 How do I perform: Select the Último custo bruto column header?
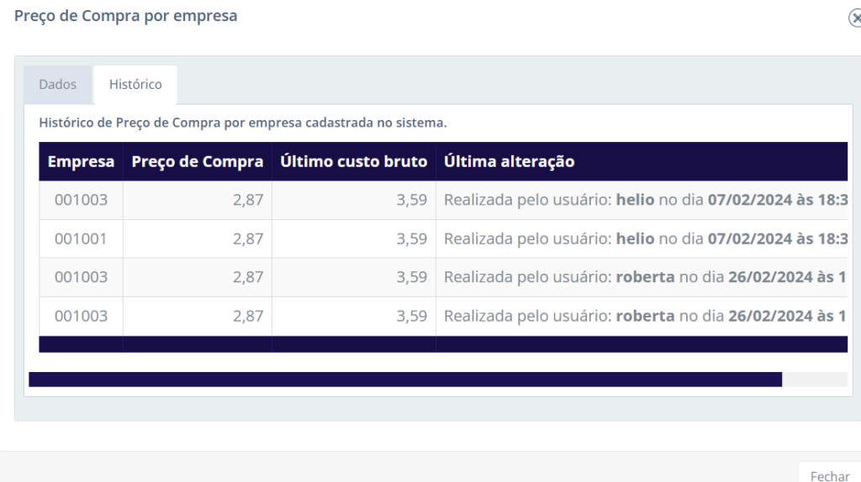353,161
